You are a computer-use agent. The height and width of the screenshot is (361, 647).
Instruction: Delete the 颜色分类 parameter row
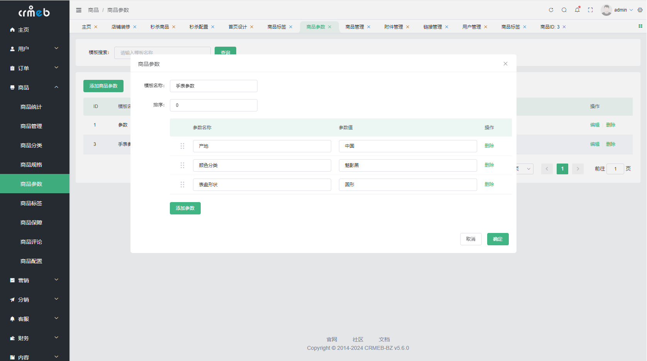(489, 165)
